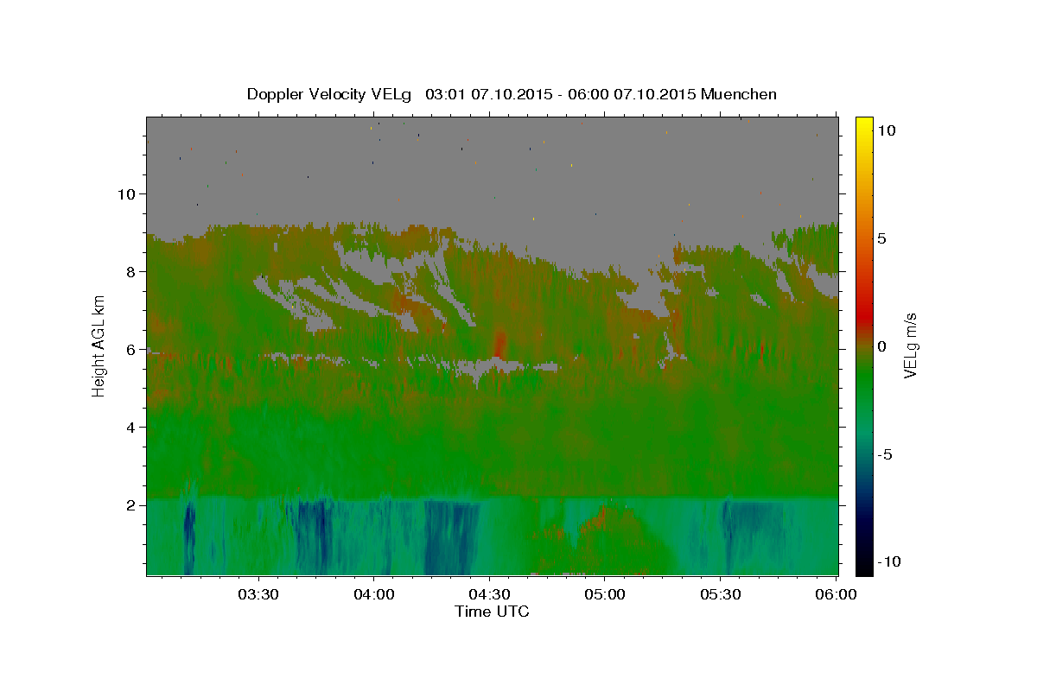
Task: Click the colorbar label 5
Action: pos(881,238)
